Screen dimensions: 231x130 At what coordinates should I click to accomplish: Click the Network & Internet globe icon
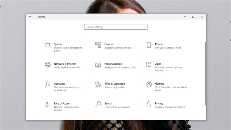coord(48,64)
